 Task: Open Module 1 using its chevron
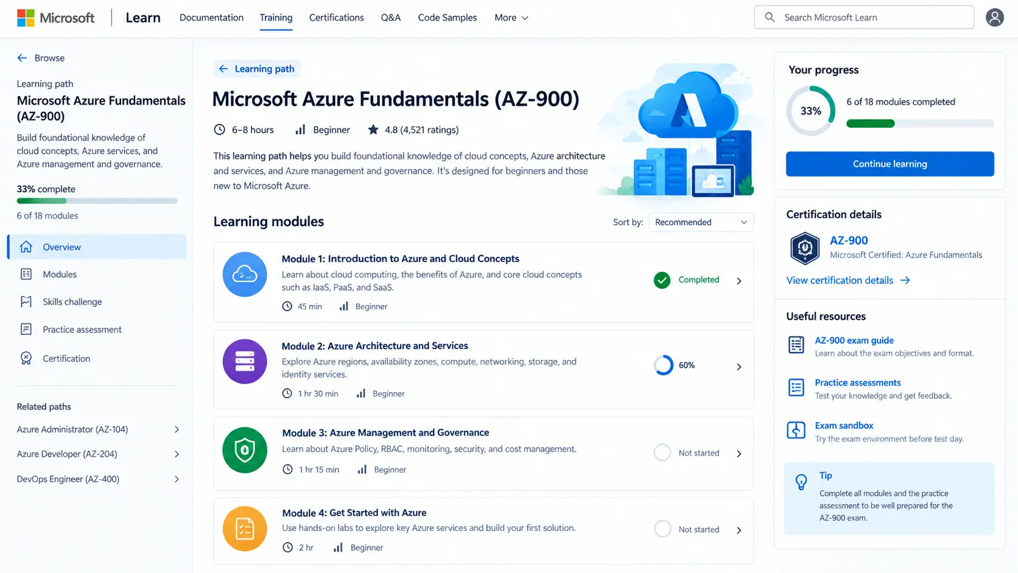coord(739,281)
